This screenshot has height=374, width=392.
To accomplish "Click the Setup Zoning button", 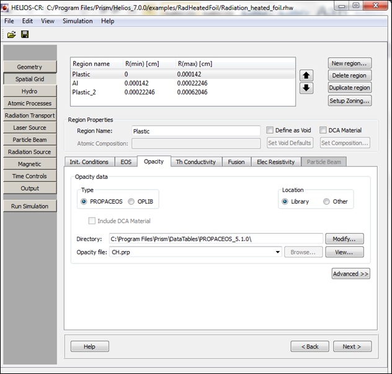I will tap(350, 101).
